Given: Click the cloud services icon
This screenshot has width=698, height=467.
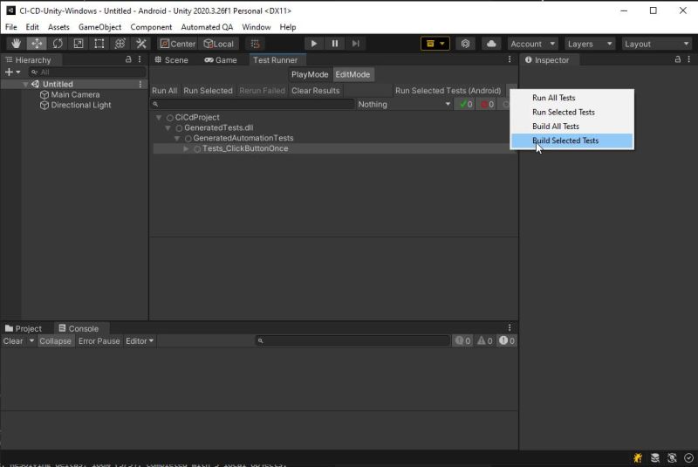Looking at the screenshot, I should pos(491,44).
